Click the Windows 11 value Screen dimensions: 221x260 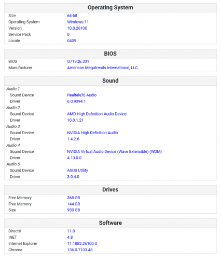point(78,22)
